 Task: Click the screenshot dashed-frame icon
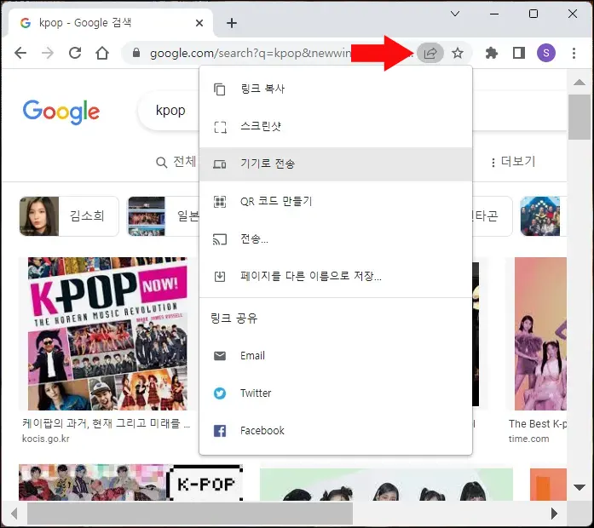(x=220, y=127)
